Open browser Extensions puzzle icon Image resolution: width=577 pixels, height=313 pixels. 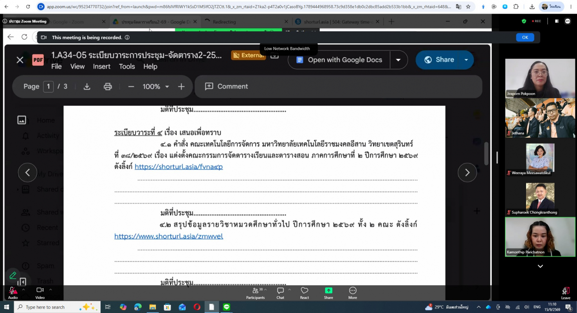(516, 7)
